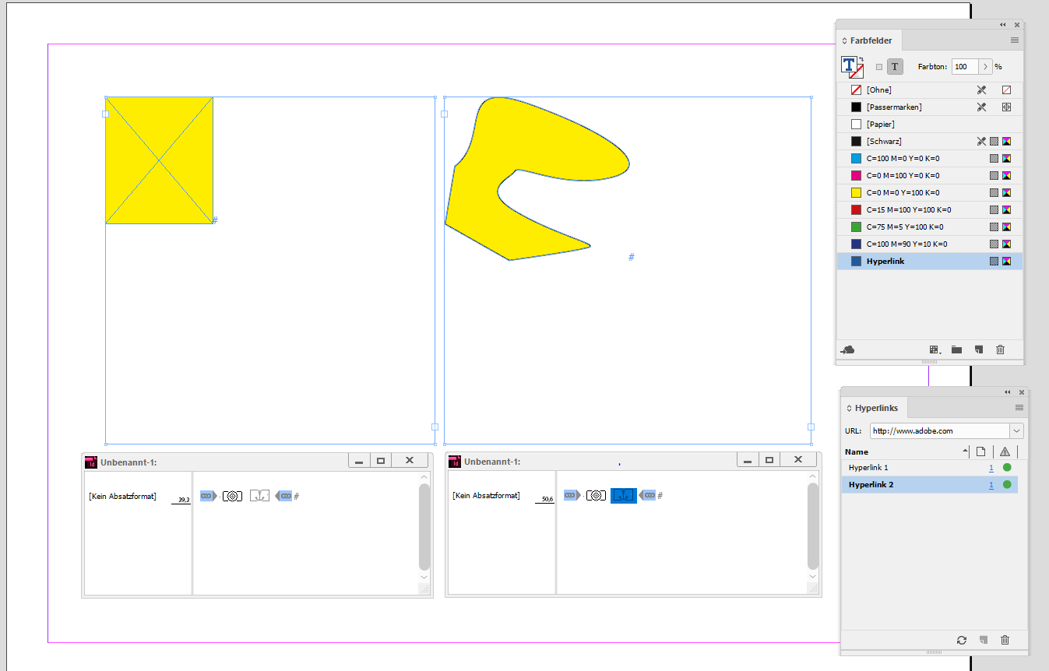Sort hyperlinks by Name column arrow
Image resolution: width=1049 pixels, height=671 pixels.
click(x=966, y=451)
